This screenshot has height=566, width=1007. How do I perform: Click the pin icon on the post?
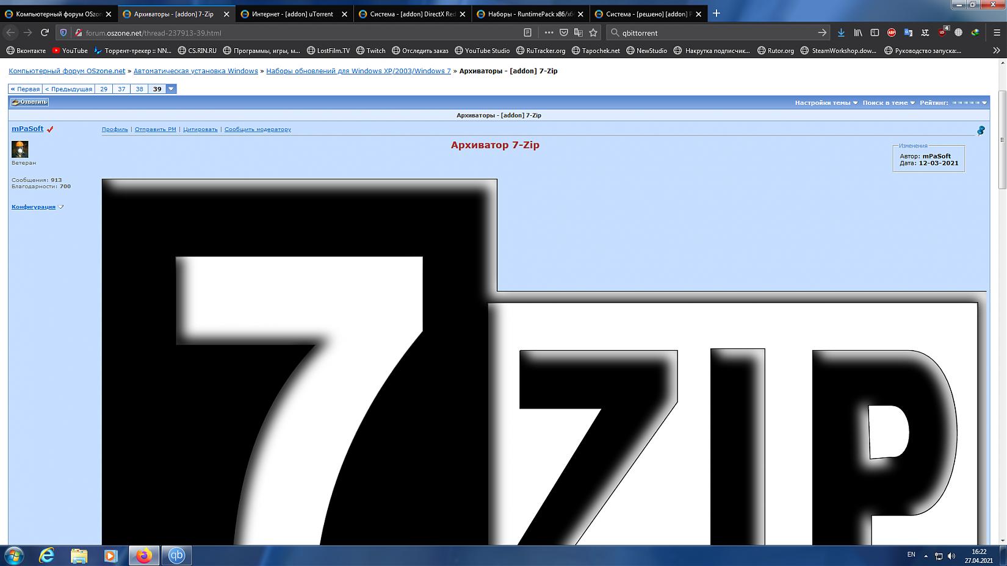click(x=981, y=131)
